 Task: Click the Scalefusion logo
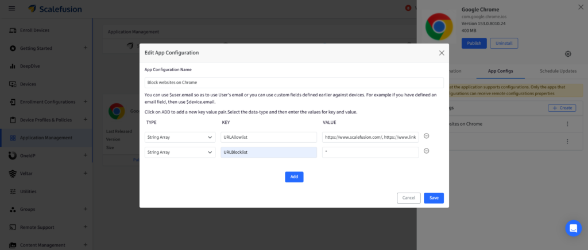(55, 9)
